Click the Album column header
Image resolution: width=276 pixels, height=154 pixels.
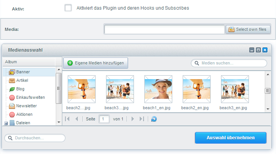click(x=29, y=62)
